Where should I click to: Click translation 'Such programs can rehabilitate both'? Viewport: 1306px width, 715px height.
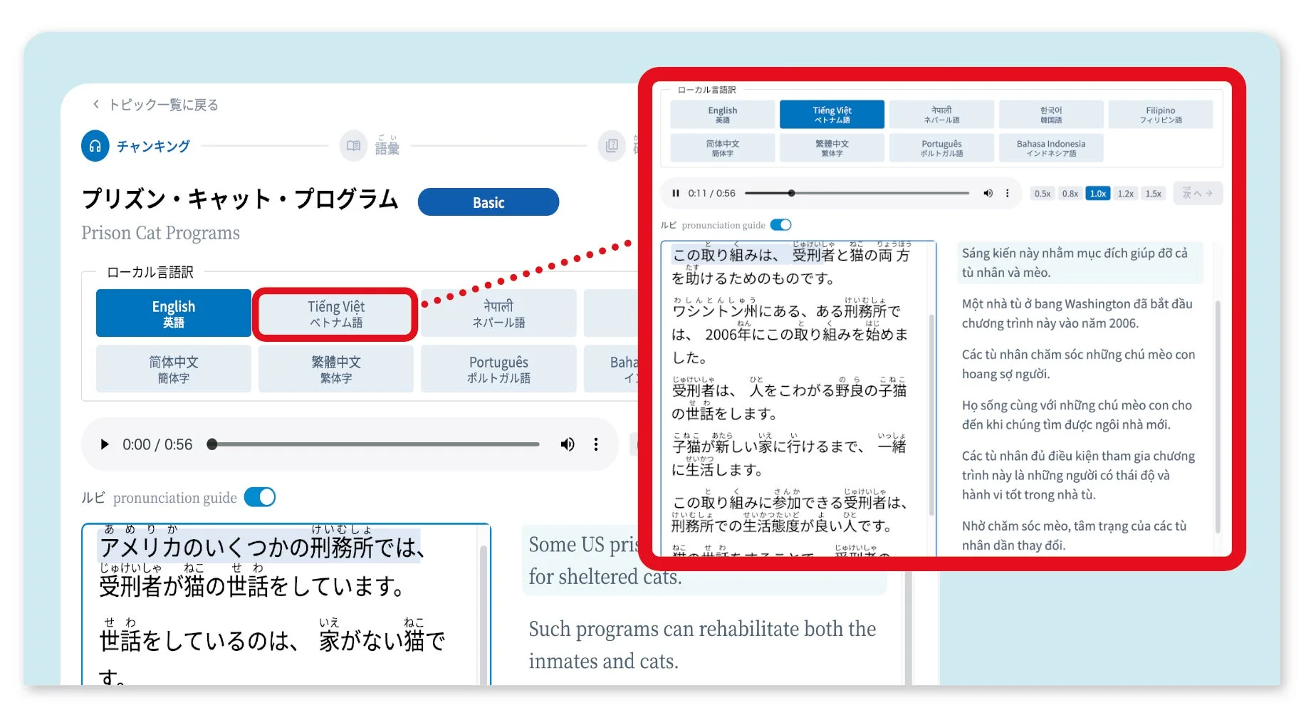tap(702, 644)
